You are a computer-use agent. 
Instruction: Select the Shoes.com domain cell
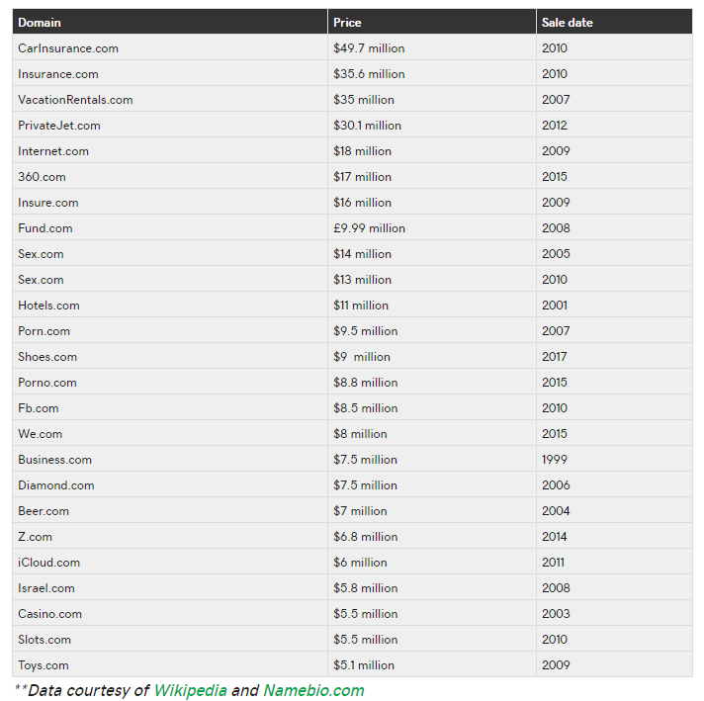47,357
